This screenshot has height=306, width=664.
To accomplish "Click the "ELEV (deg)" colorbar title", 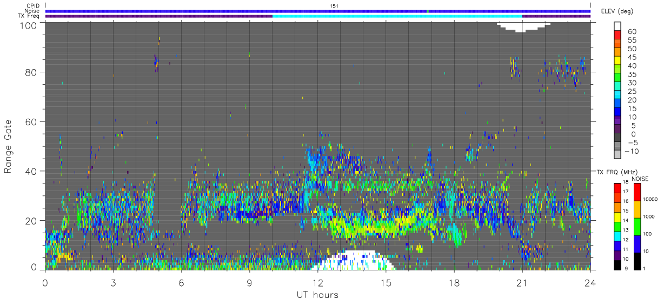I will point(617,11).
